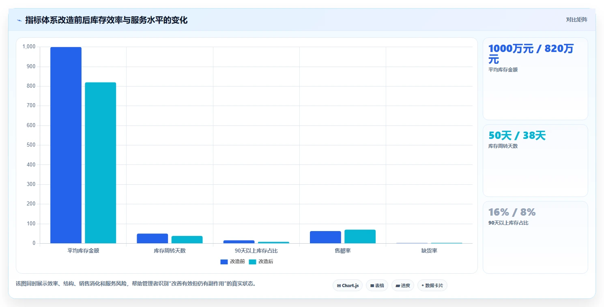
Task: Open the 进度 tag button
Action: (x=402, y=285)
